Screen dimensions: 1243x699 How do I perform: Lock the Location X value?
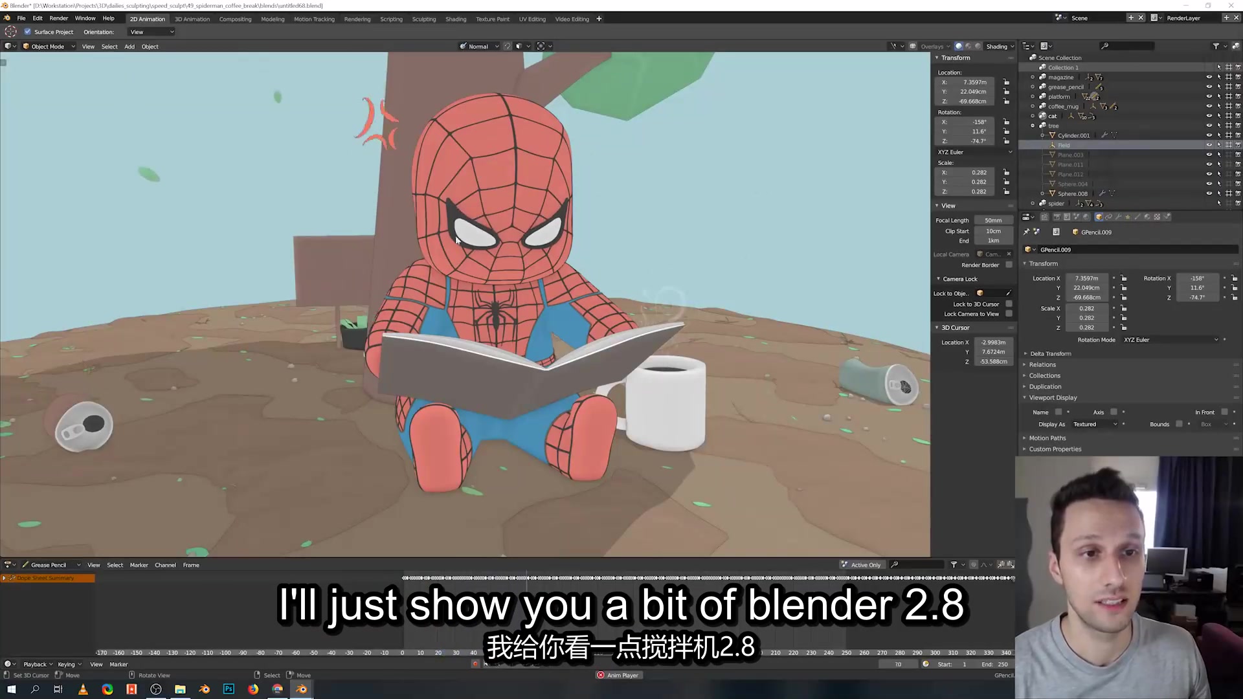tap(1006, 82)
